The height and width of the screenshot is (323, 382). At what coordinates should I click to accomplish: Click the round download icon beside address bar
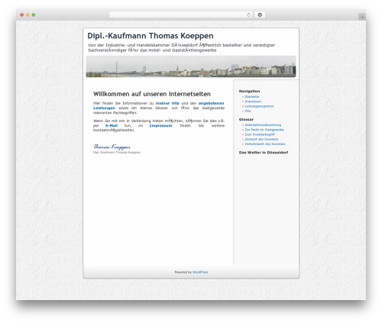point(260,15)
